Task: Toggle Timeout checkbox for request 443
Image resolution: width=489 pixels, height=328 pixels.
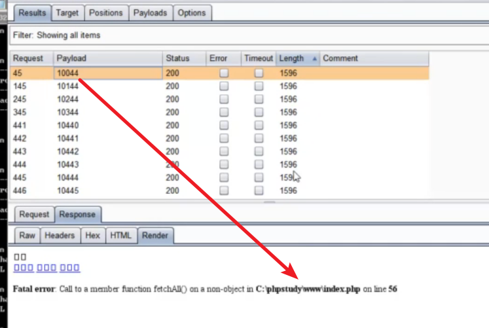Action: pyautogui.click(x=259, y=151)
